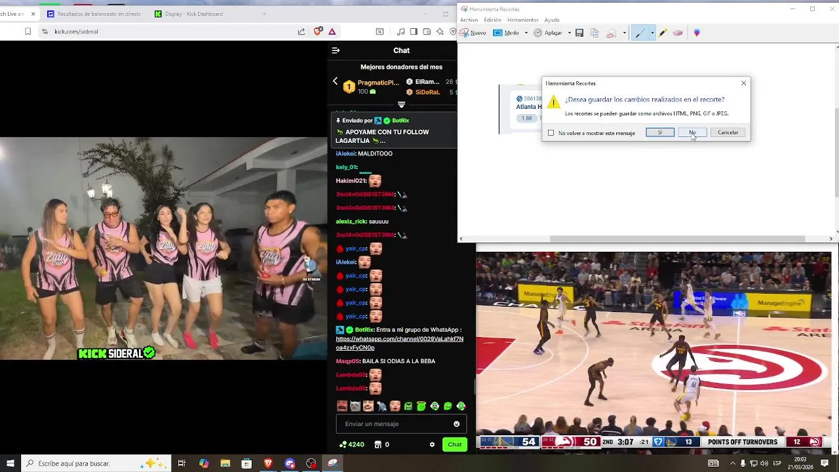Viewport: 839px width, 472px height.
Task: Click the 4240 channel points icon
Action: tap(343, 444)
